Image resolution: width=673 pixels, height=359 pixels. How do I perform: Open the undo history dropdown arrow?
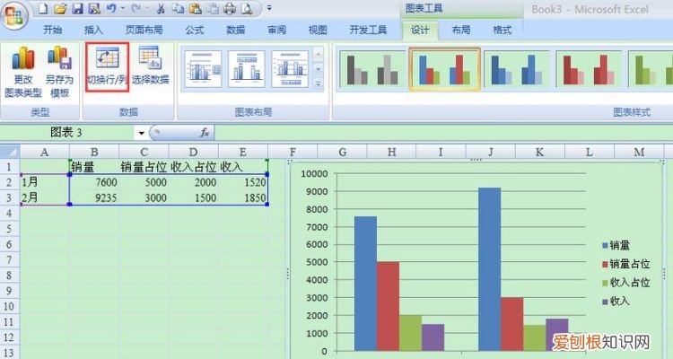123,9
